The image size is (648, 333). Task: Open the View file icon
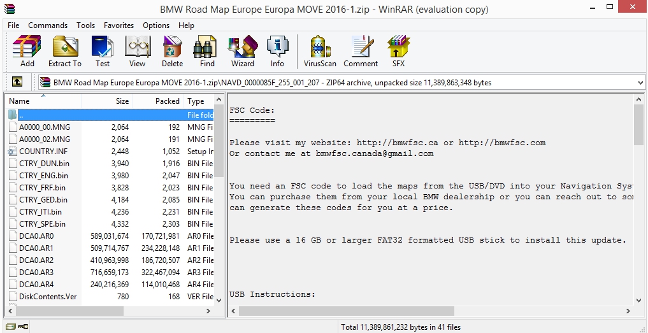(x=137, y=46)
